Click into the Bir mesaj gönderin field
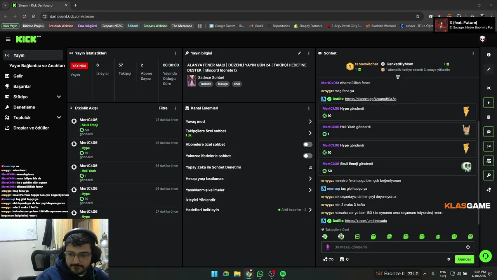Screen dimensions: 497x280 point(398,247)
